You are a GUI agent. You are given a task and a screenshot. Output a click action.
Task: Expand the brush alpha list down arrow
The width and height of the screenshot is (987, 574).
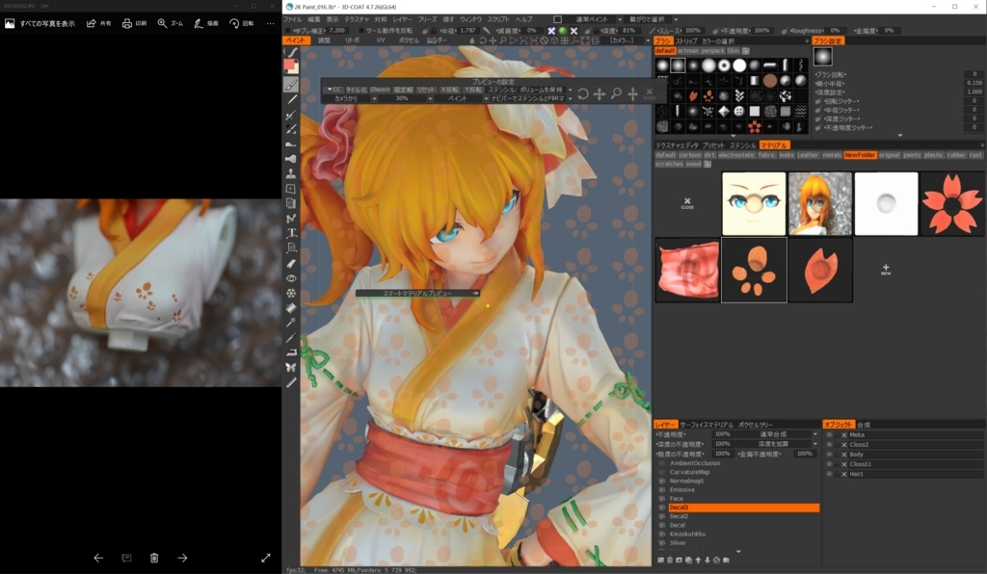[x=734, y=136]
